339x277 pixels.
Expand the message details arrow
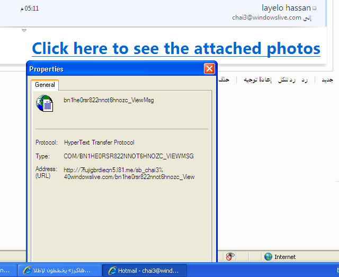point(24,30)
